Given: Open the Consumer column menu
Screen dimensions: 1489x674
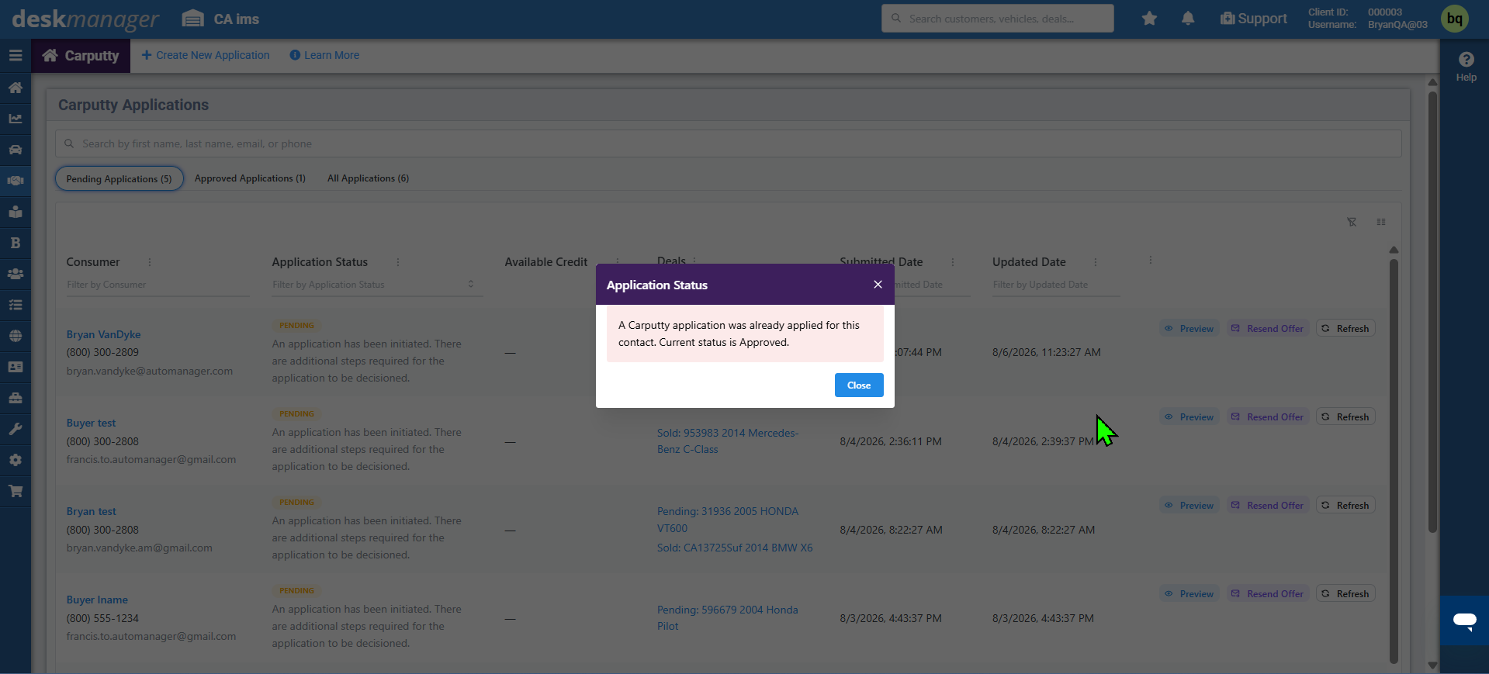Looking at the screenshot, I should 150,262.
